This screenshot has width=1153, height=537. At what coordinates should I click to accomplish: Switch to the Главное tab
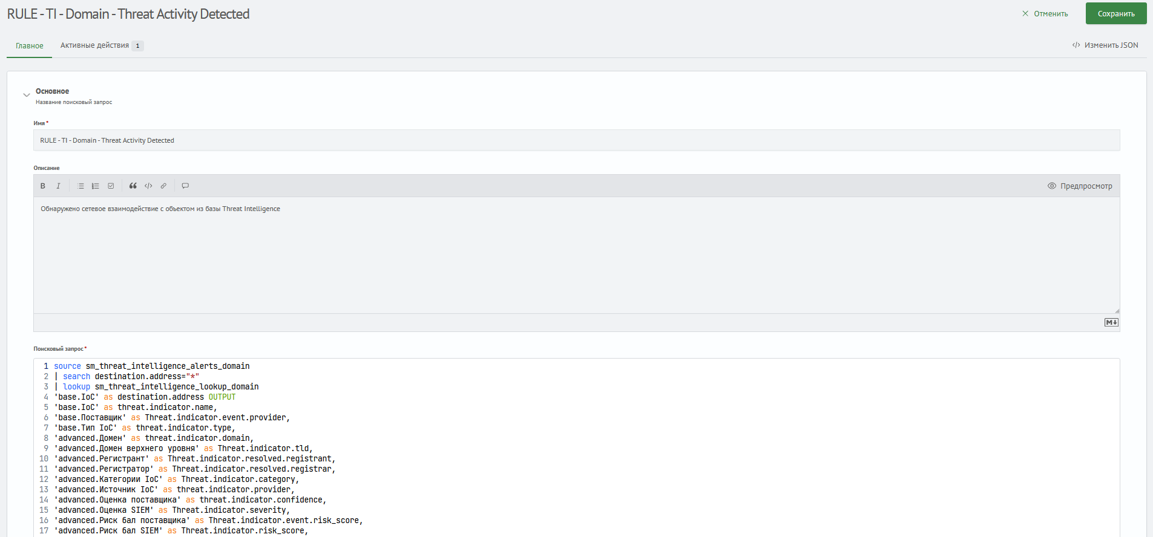click(29, 46)
